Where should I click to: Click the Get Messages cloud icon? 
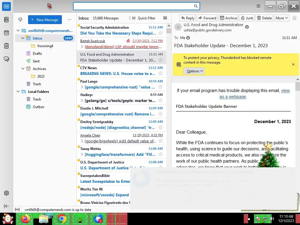click(x=20, y=20)
